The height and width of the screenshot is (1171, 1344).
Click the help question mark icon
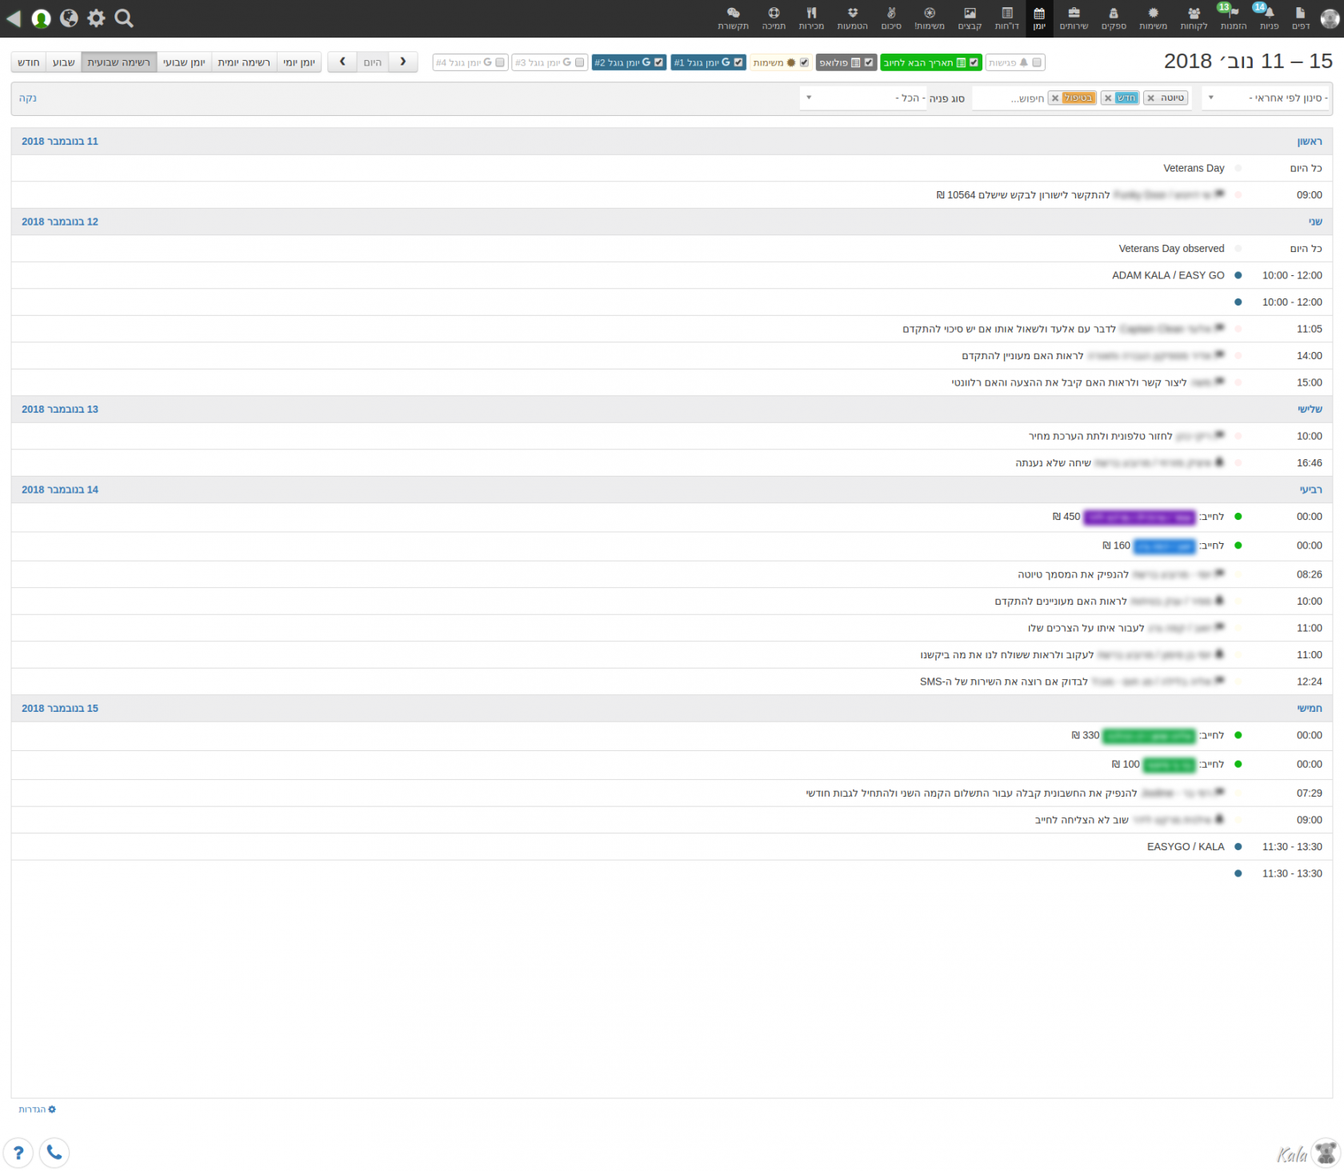18,1153
